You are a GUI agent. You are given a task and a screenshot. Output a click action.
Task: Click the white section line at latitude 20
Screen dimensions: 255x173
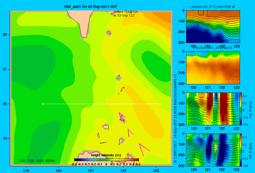tap(103, 104)
